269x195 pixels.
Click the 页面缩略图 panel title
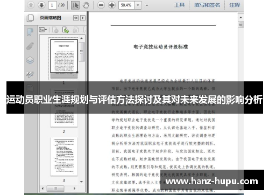point(51,18)
